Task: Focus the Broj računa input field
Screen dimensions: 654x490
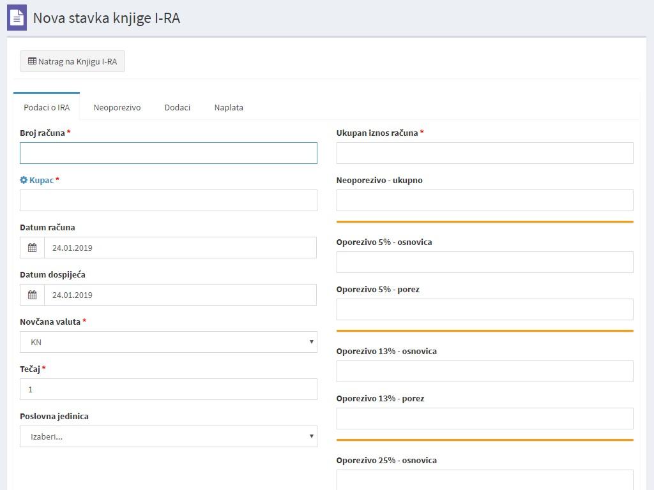Action: [169, 153]
